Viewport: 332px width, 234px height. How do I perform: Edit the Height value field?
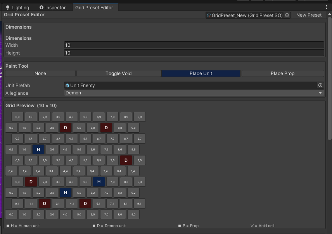coord(194,53)
